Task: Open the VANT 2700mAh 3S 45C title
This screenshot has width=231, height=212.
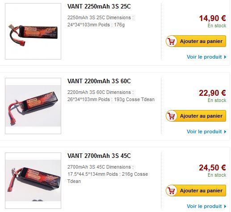Action: pos(99,156)
